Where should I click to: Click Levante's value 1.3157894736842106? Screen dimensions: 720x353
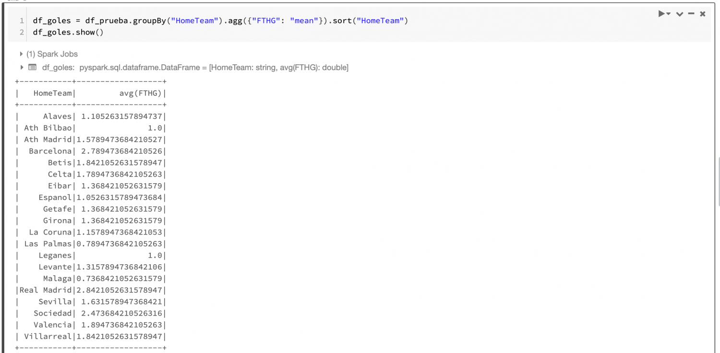(119, 267)
